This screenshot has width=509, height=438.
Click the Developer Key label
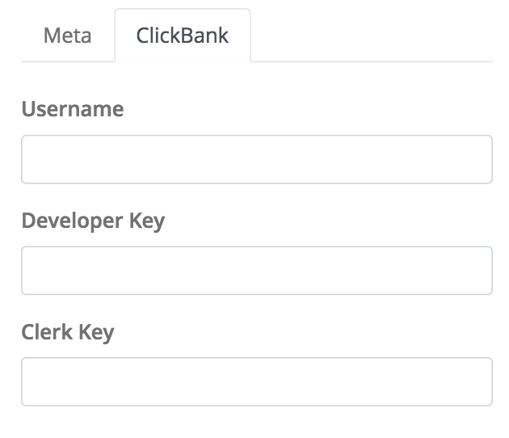point(93,221)
